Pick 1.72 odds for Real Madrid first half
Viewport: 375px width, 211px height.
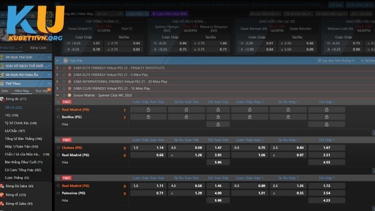[327, 186]
